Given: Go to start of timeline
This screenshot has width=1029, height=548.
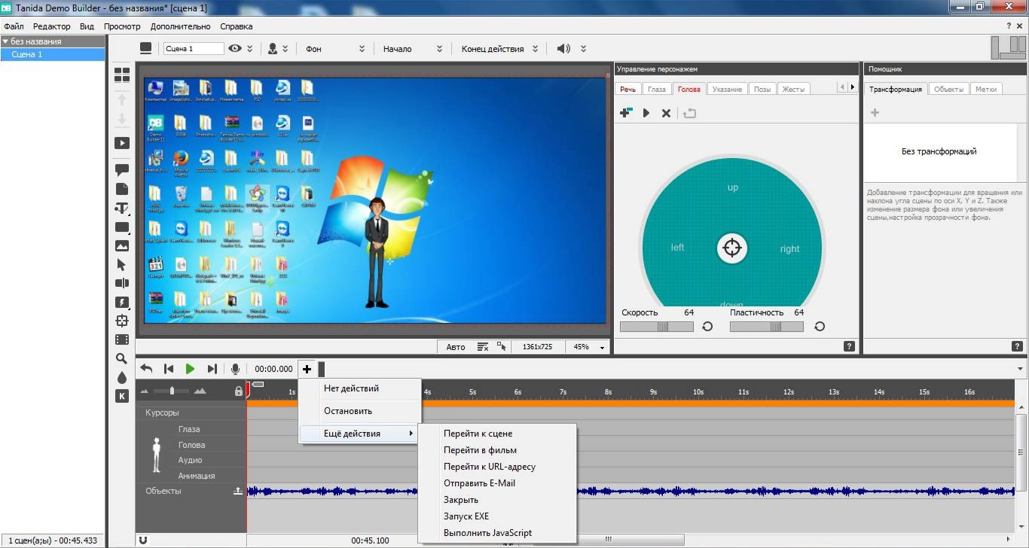Looking at the screenshot, I should pyautogui.click(x=169, y=369).
